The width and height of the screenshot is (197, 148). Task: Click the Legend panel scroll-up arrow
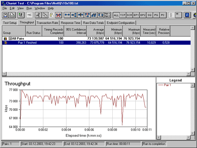click(x=193, y=85)
